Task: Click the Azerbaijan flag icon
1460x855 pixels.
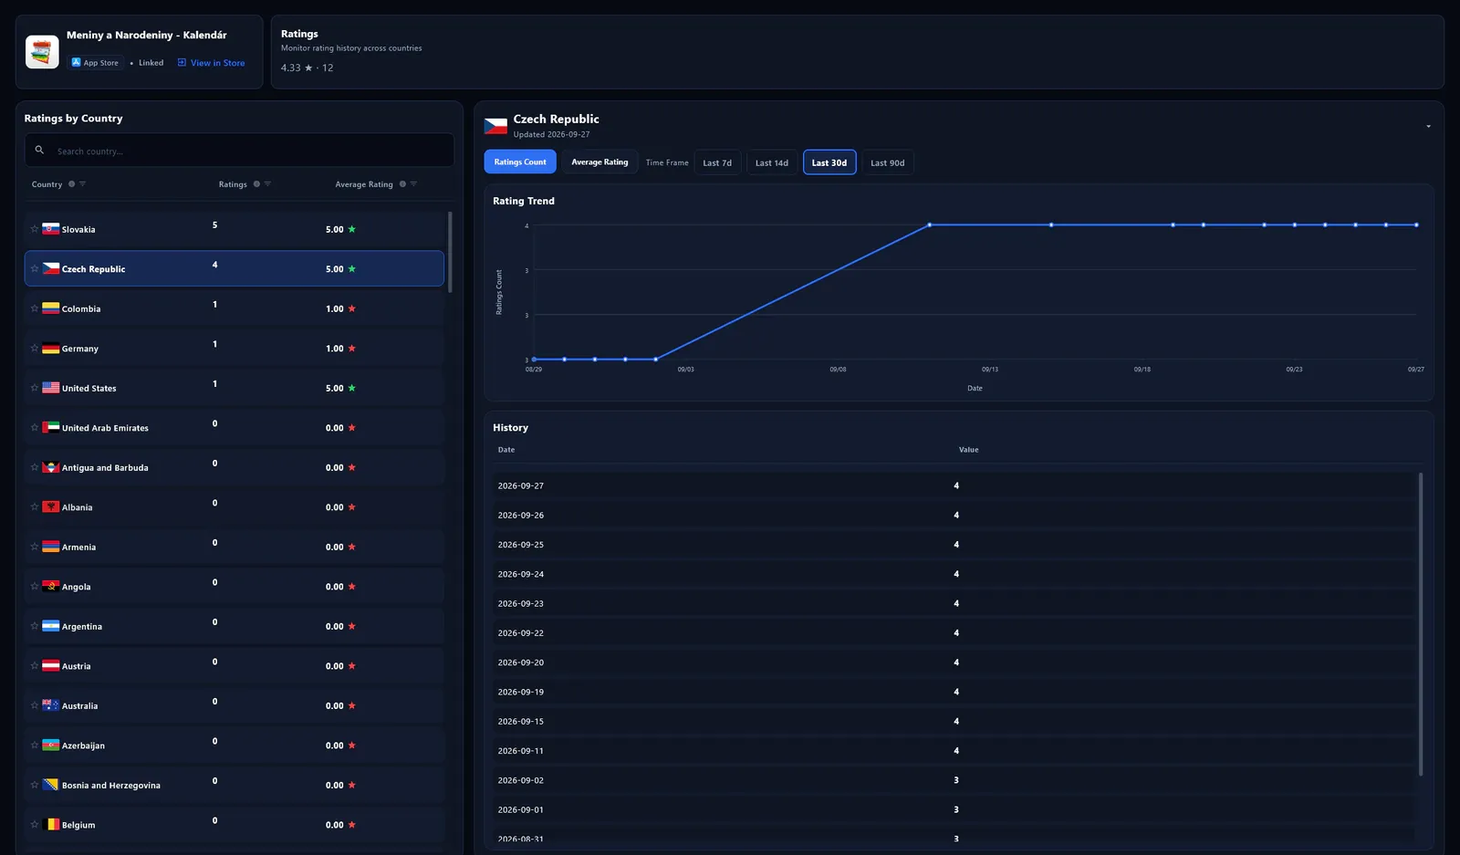Action: coord(51,745)
